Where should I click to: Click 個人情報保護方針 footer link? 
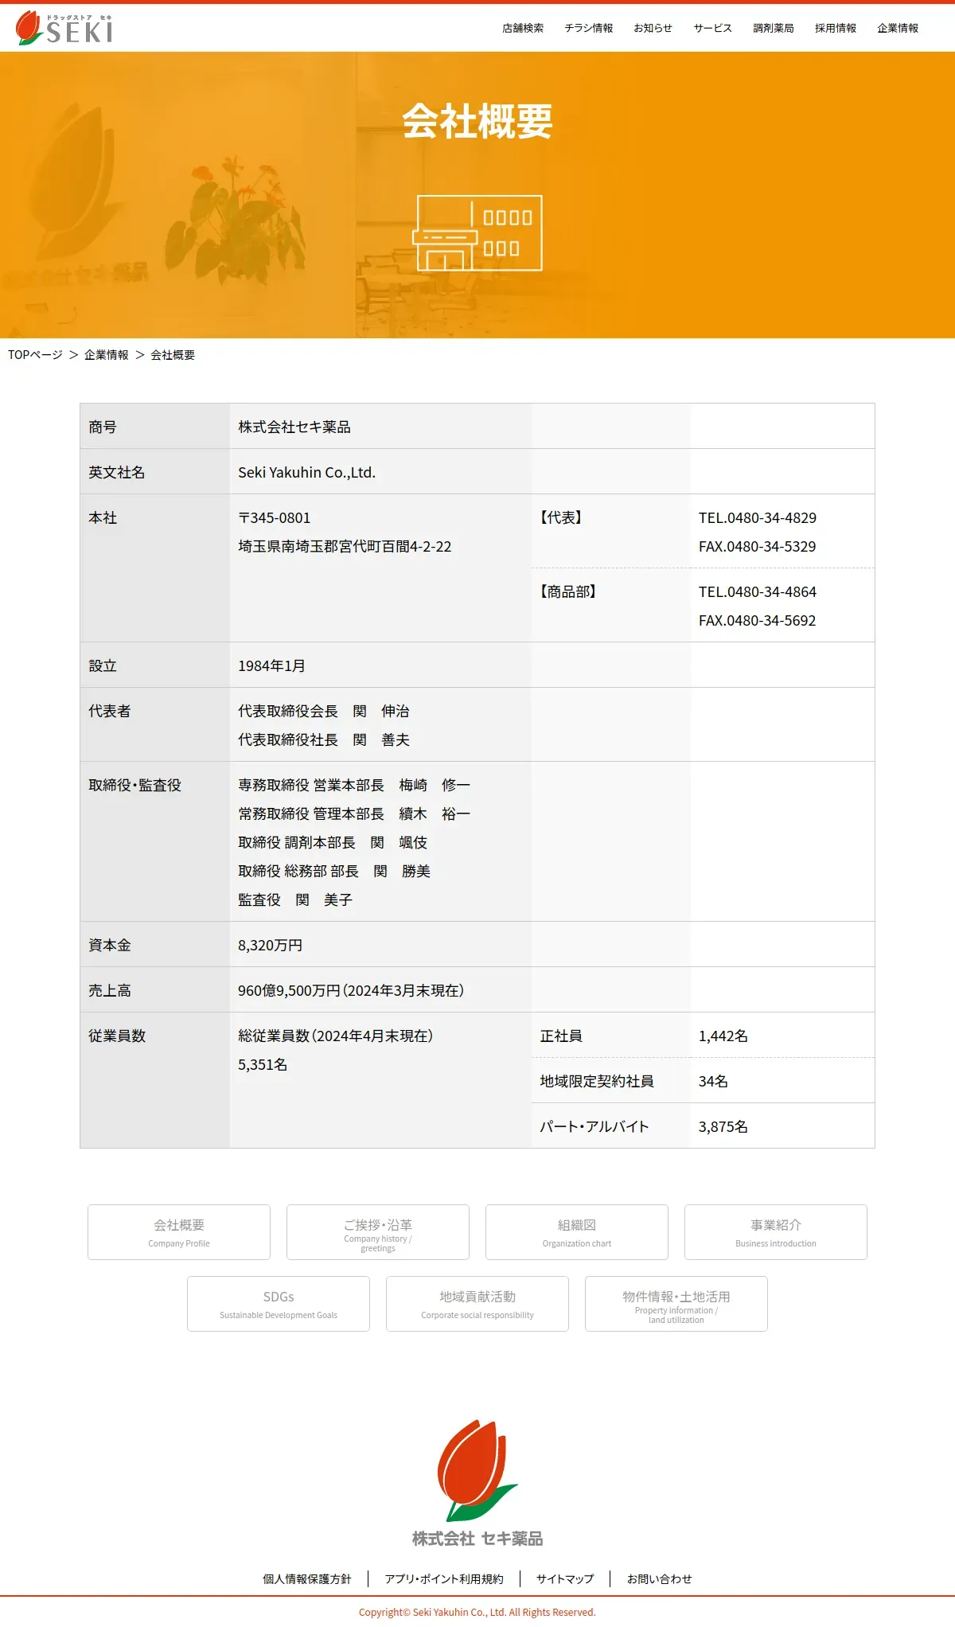307,1578
